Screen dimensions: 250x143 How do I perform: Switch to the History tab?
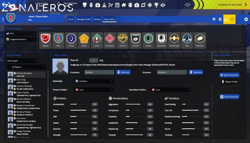[x=97, y=19]
